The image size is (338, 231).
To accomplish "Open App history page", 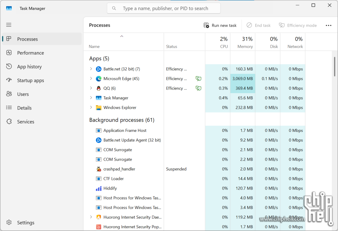I will pyautogui.click(x=42, y=67).
